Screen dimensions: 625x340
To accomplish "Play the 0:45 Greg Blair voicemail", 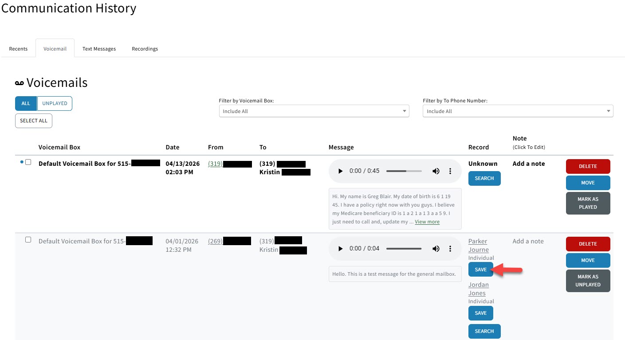I will [341, 171].
